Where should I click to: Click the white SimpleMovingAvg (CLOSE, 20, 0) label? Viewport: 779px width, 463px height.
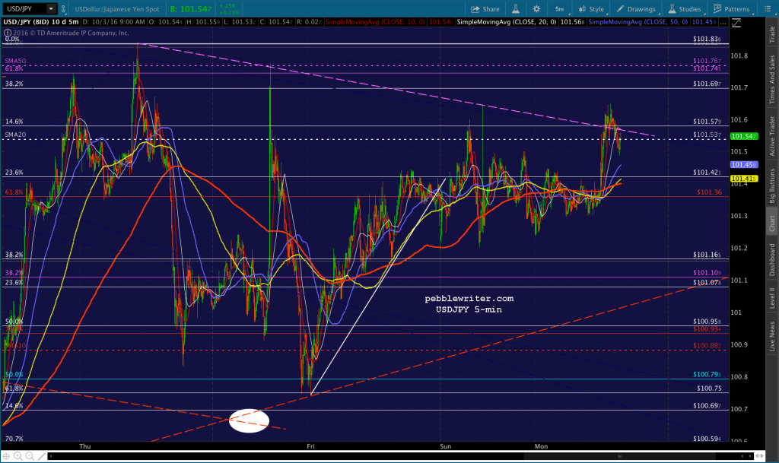[x=506, y=22]
